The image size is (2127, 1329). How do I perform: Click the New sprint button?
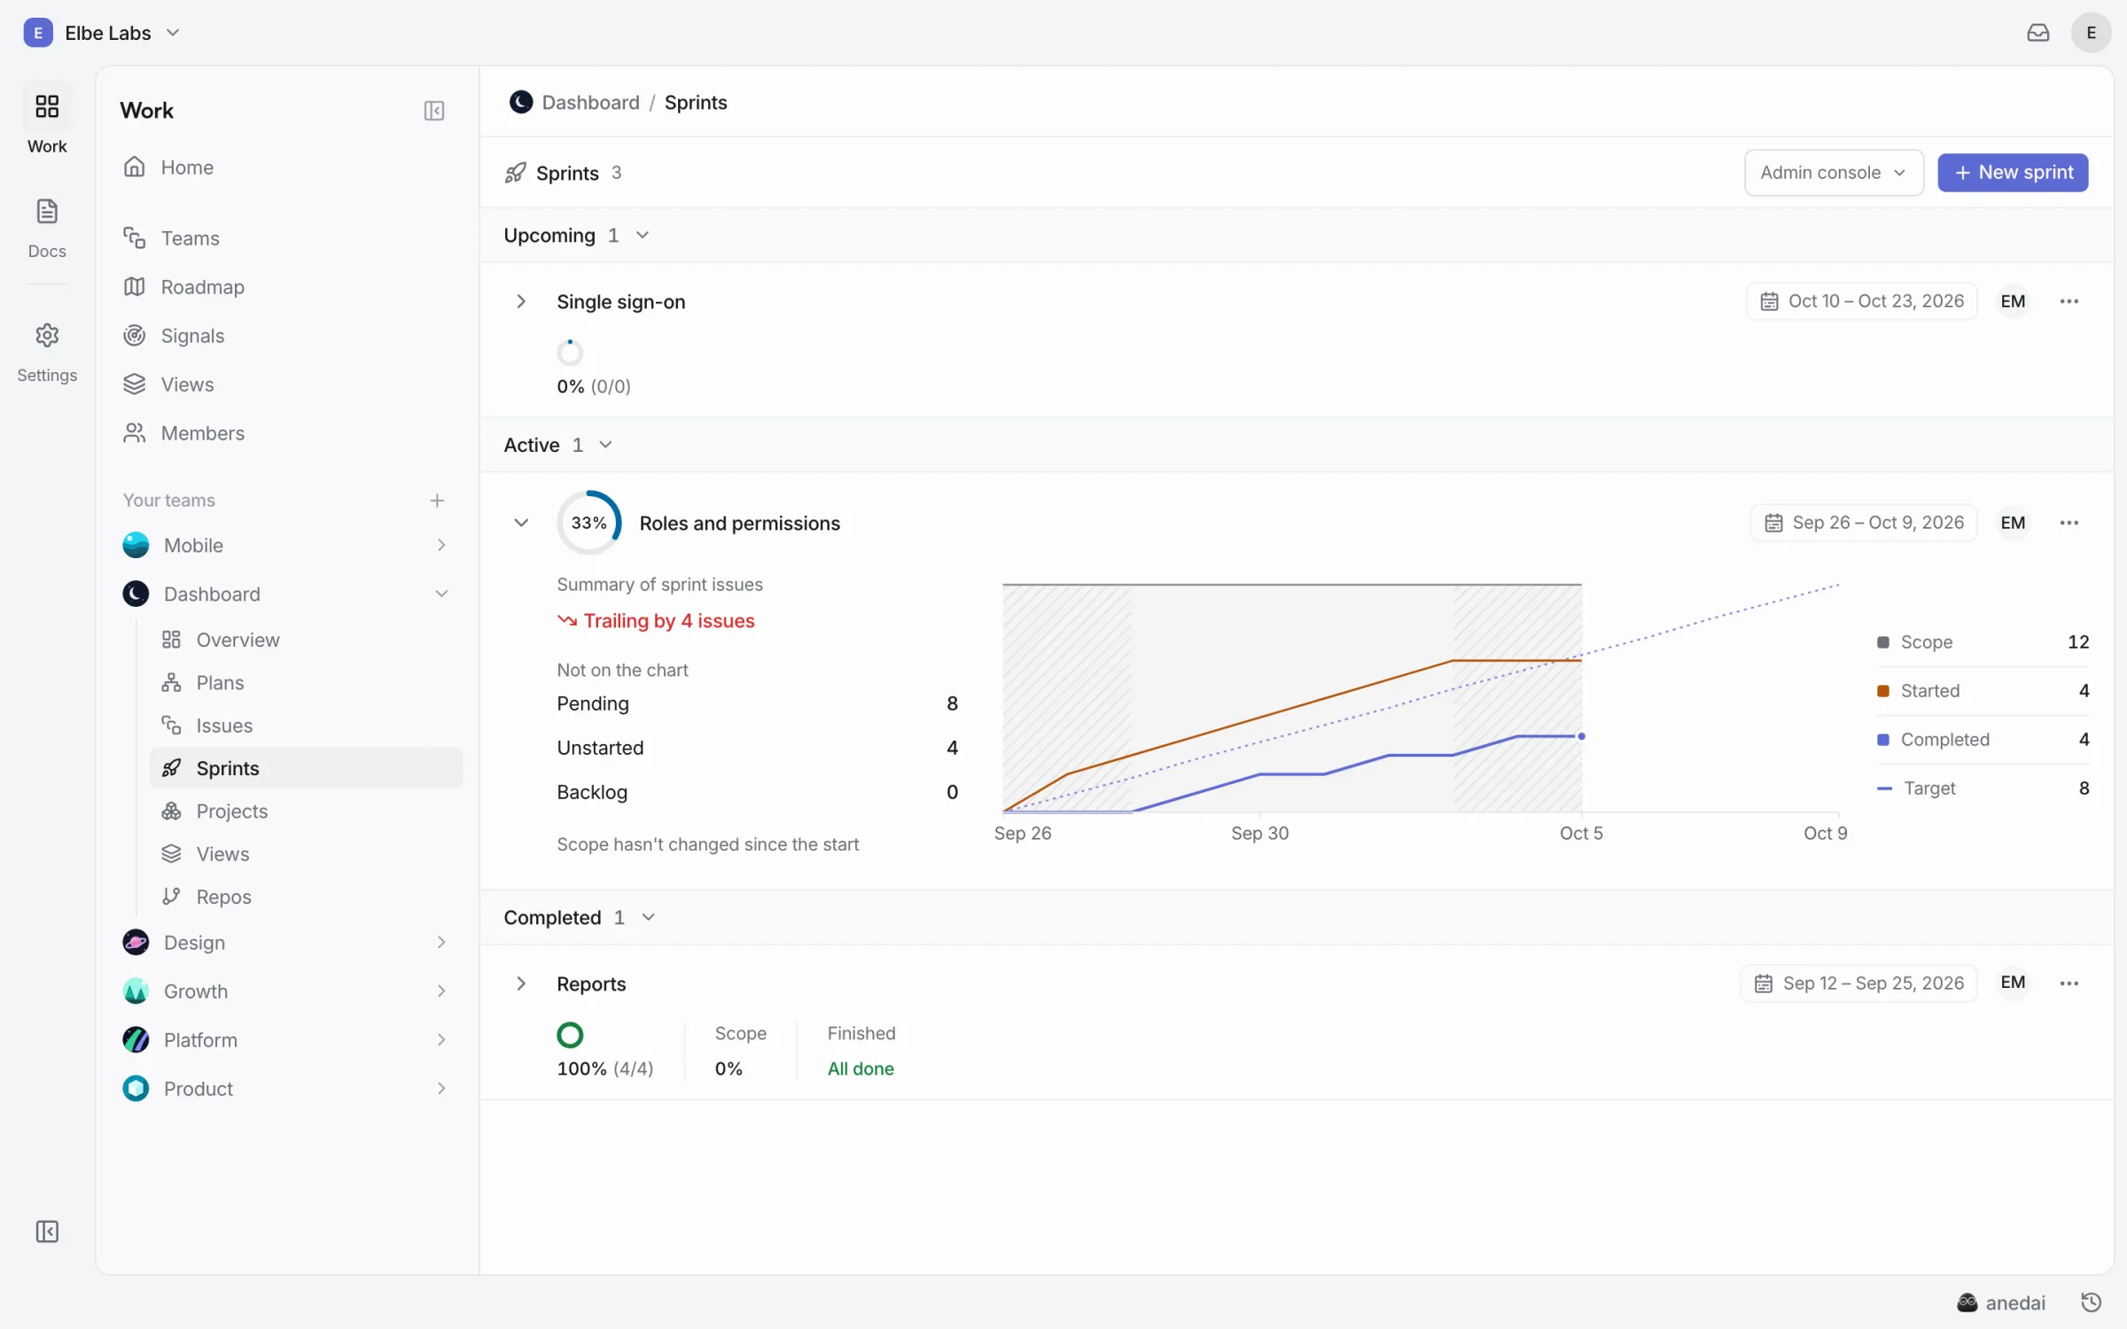[x=2013, y=173]
